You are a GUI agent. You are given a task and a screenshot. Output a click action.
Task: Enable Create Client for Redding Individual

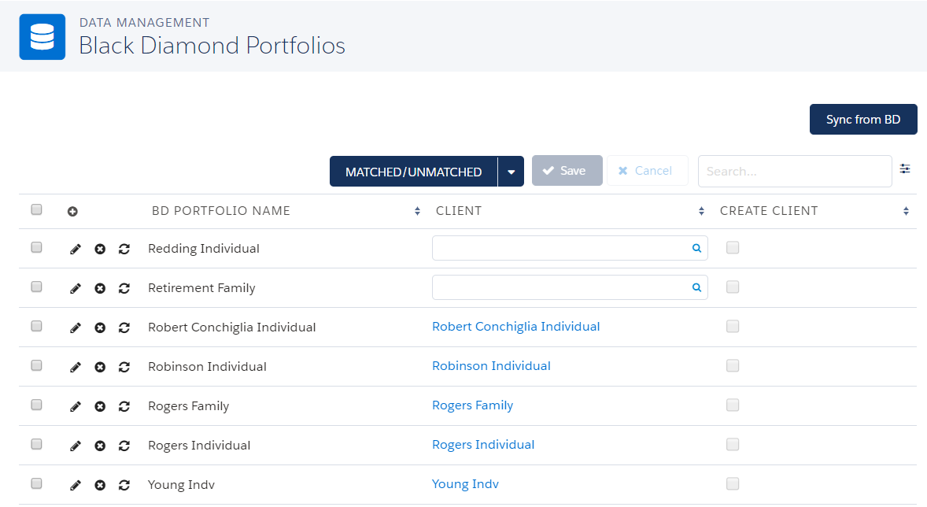point(733,247)
